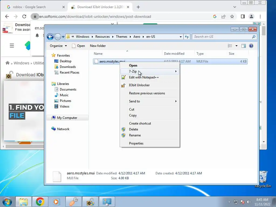Open Windows Media Player taskbar icon
276x207 pixels.
57,202
